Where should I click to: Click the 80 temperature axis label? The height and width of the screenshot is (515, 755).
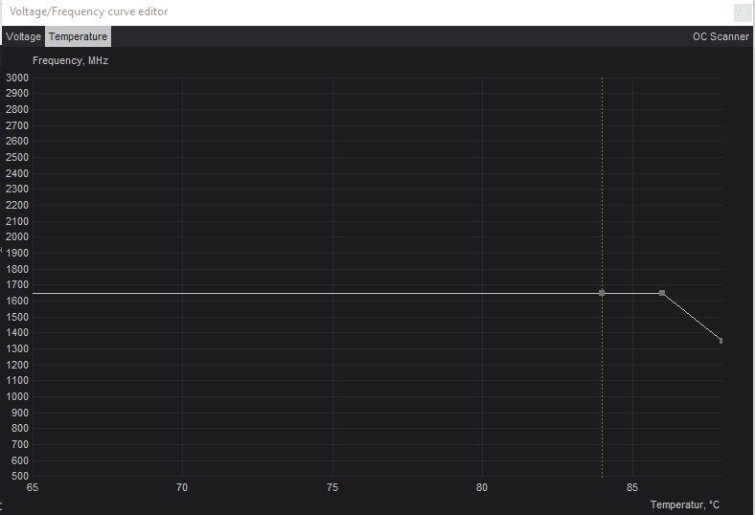point(482,487)
